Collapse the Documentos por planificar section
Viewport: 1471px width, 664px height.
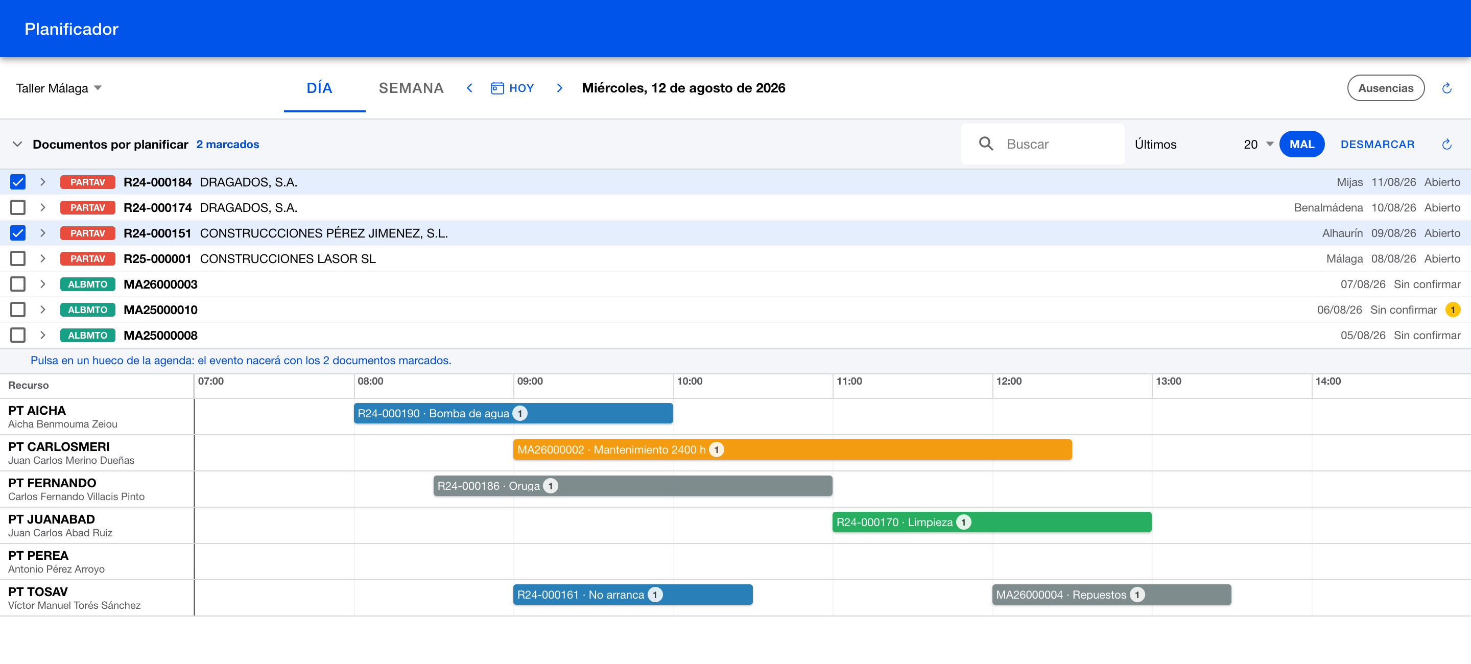[18, 145]
